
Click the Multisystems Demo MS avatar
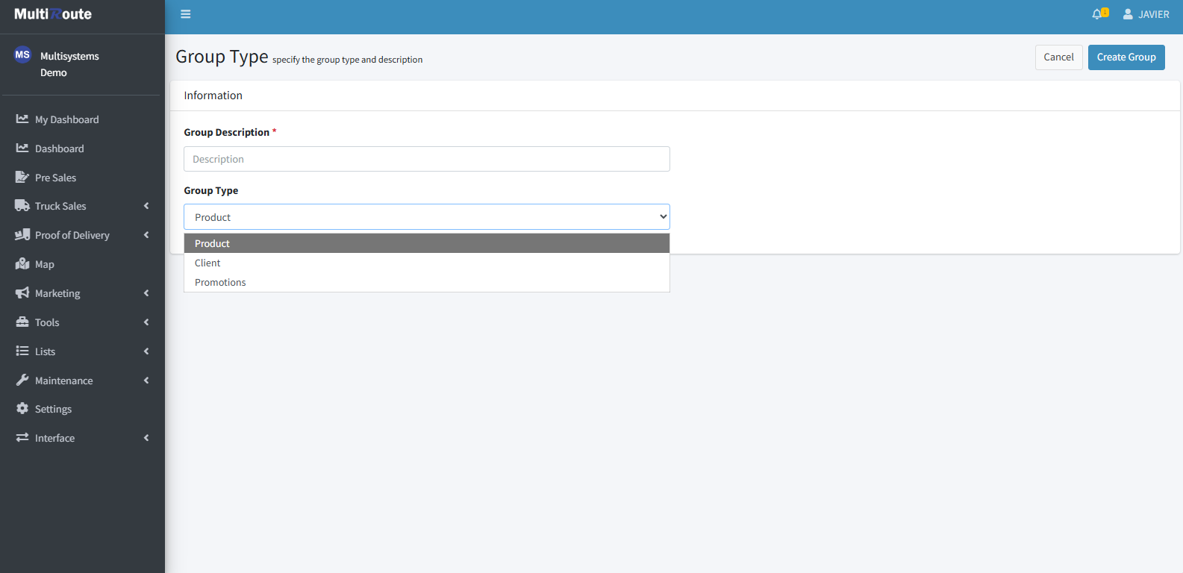click(x=22, y=55)
